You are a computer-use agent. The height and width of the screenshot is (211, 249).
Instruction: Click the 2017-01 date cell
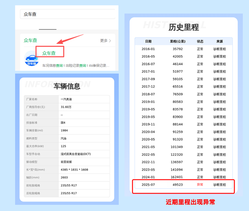(x=148, y=71)
